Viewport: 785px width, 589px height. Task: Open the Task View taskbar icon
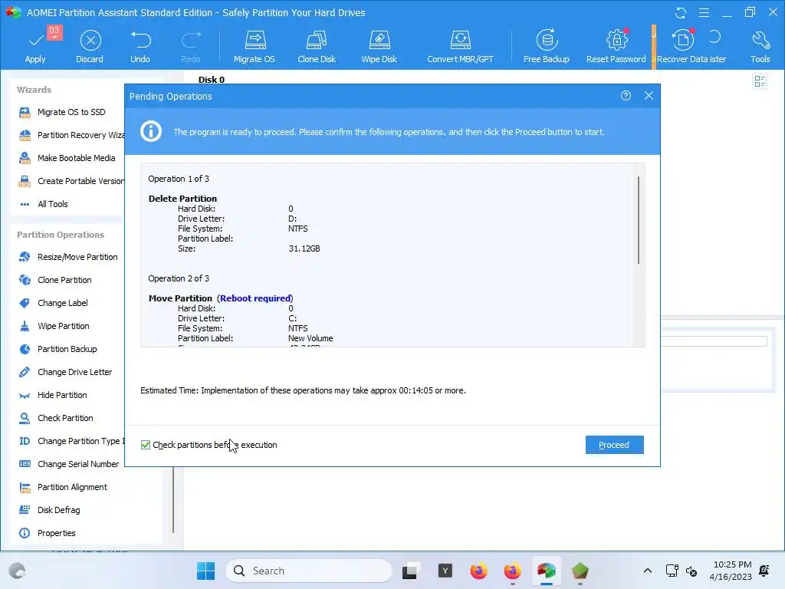[x=409, y=571]
